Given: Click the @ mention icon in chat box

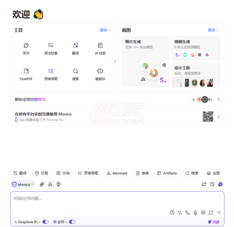Looking at the screenshot, I should (203, 213).
